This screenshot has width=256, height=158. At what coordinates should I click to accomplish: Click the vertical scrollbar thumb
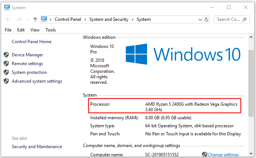pos(251,84)
